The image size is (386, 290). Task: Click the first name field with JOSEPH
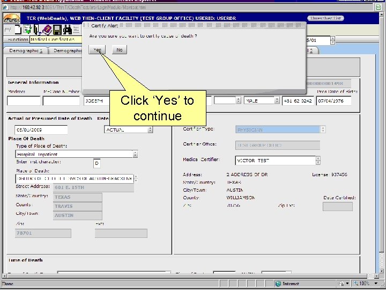(x=96, y=101)
